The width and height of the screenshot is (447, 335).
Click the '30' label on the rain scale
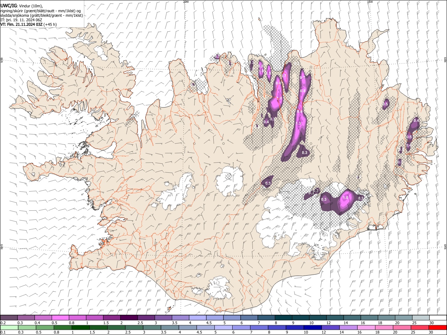tap(432, 333)
